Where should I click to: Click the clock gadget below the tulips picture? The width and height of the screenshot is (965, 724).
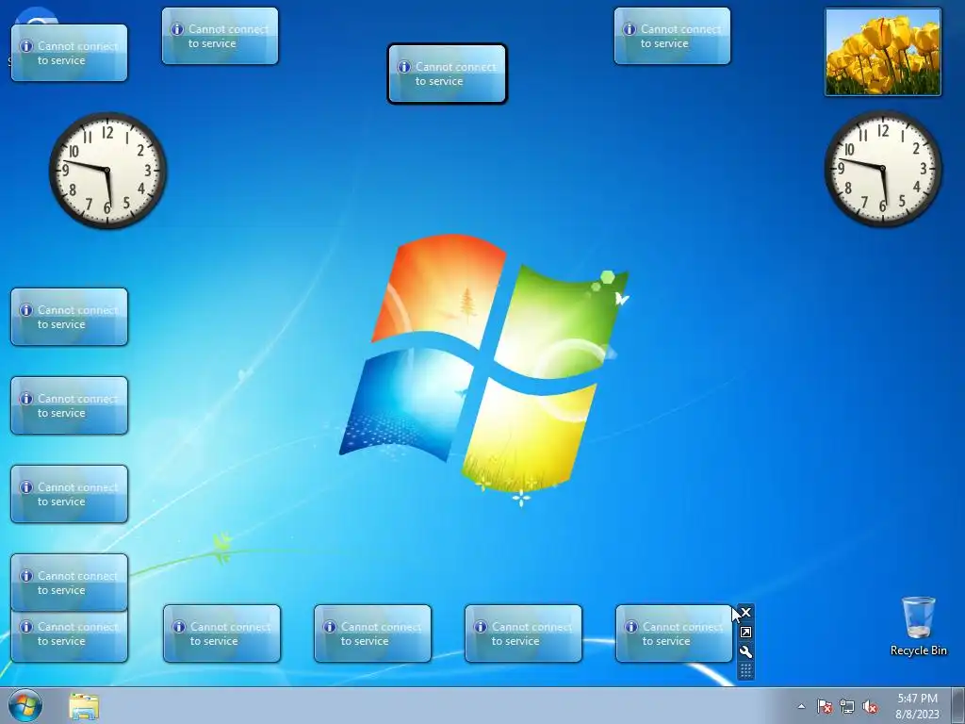pos(883,169)
